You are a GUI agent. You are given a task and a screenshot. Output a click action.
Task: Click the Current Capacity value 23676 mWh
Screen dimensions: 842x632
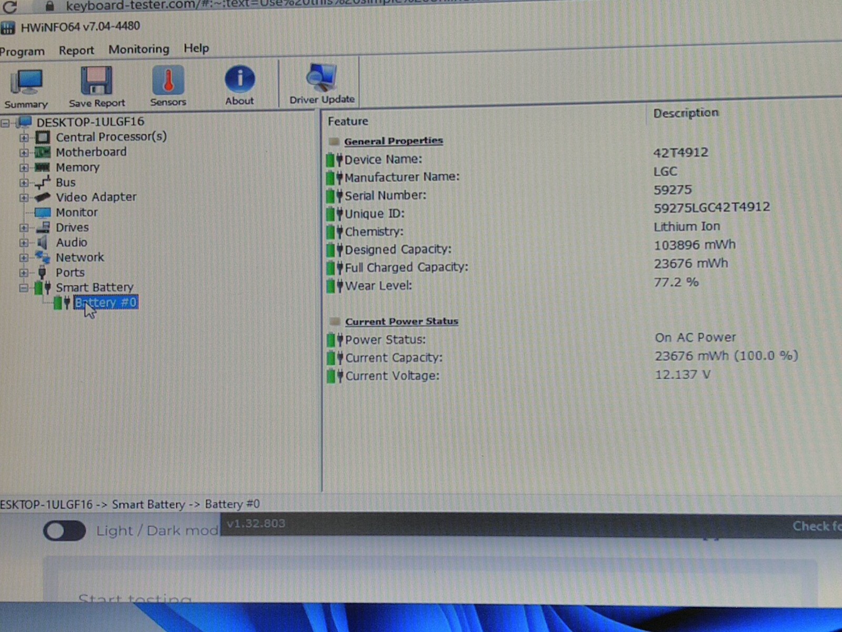pyautogui.click(x=726, y=356)
